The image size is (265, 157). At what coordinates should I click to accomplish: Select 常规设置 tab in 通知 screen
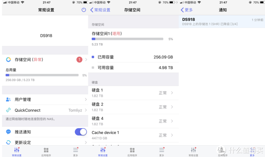(193, 152)
